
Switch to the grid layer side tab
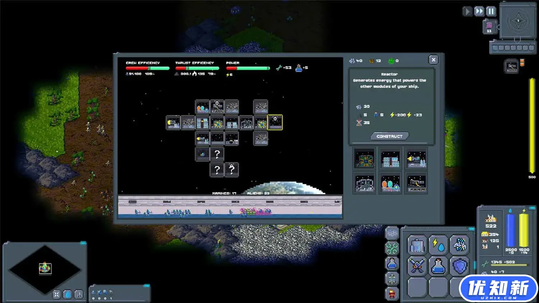click(392, 233)
